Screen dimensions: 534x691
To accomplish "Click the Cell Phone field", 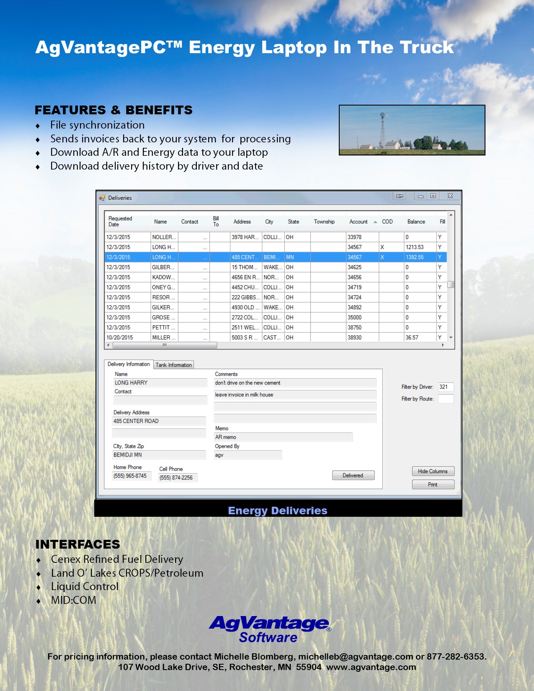I will pos(178,477).
